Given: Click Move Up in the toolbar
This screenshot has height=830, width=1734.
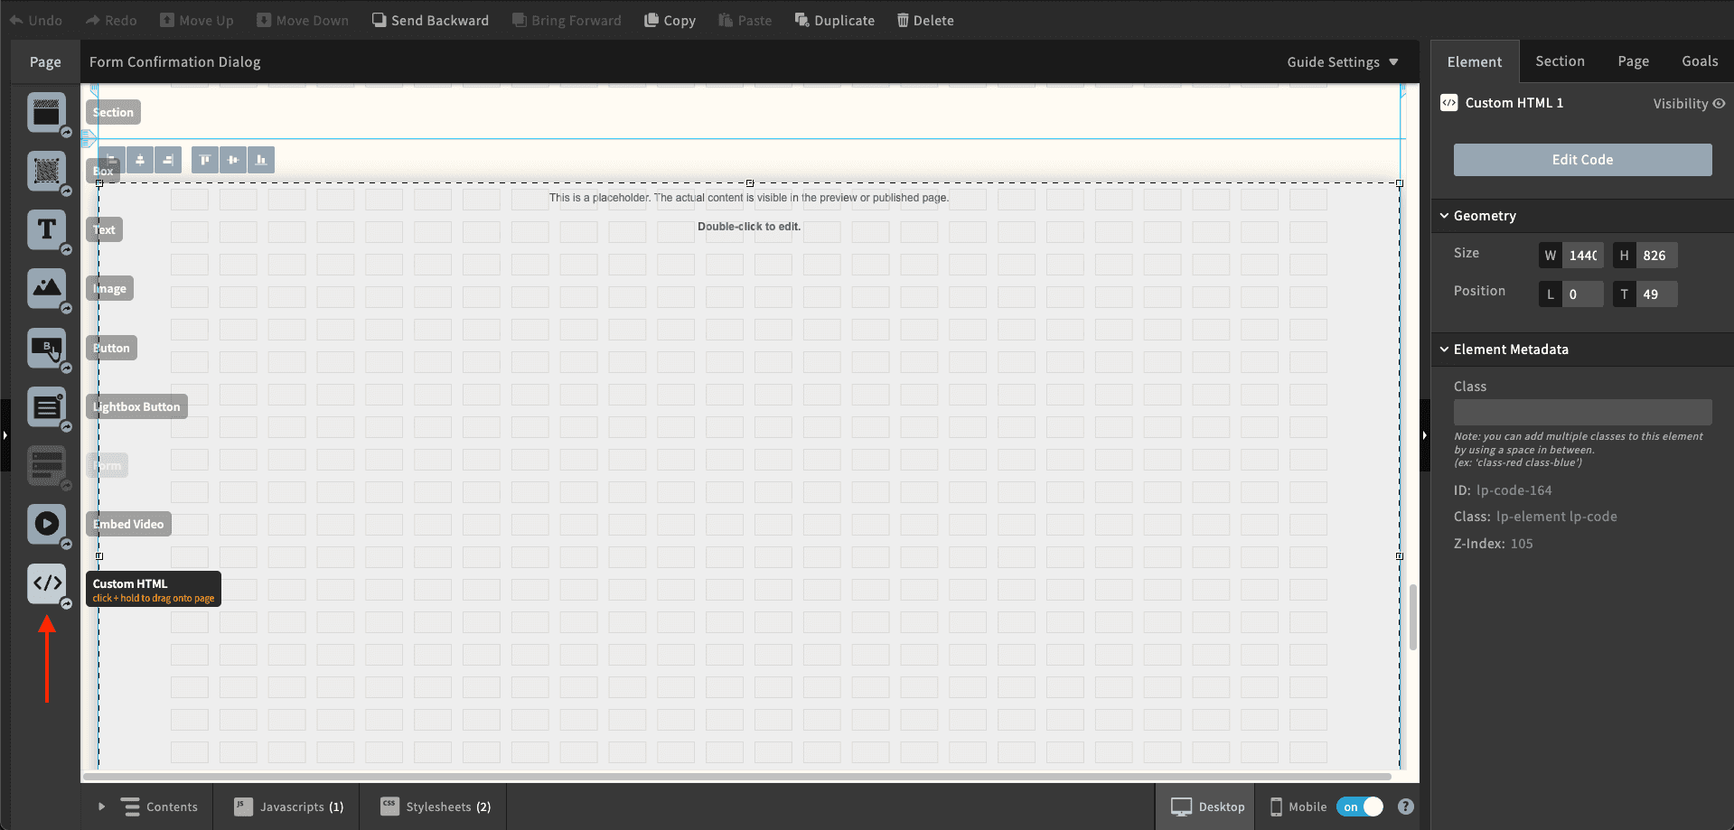Looking at the screenshot, I should tap(196, 20).
